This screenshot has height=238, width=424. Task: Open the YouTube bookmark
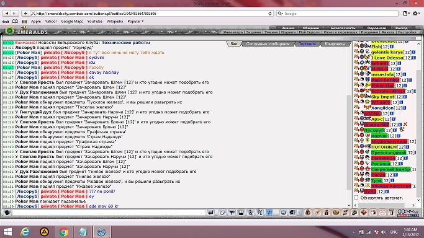click(x=94, y=21)
